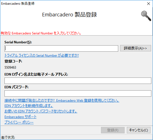Click the 登録コード: label
This screenshot has height=140, width=153.
click(x=13, y=61)
